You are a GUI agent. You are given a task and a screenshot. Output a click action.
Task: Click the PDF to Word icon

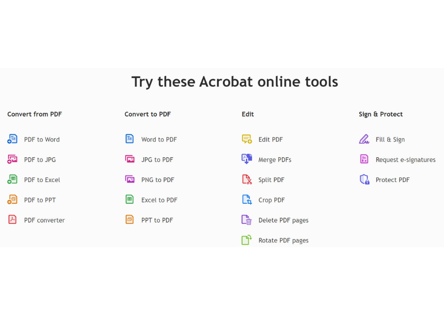click(x=12, y=139)
